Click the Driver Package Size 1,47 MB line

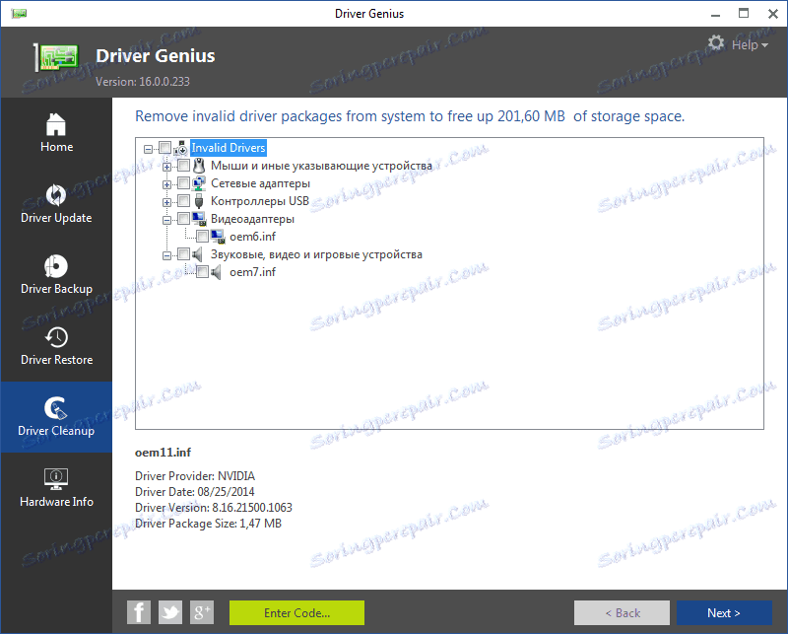click(208, 524)
